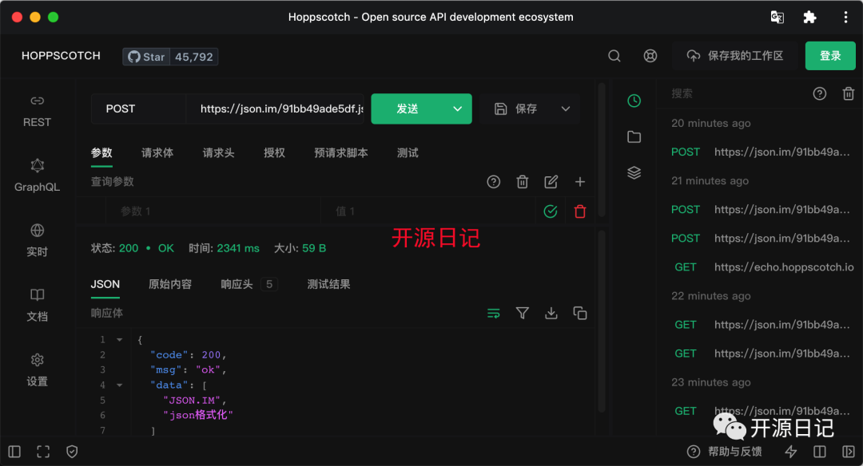The image size is (863, 466).
Task: Toggle line wrap in response body
Action: 494,314
